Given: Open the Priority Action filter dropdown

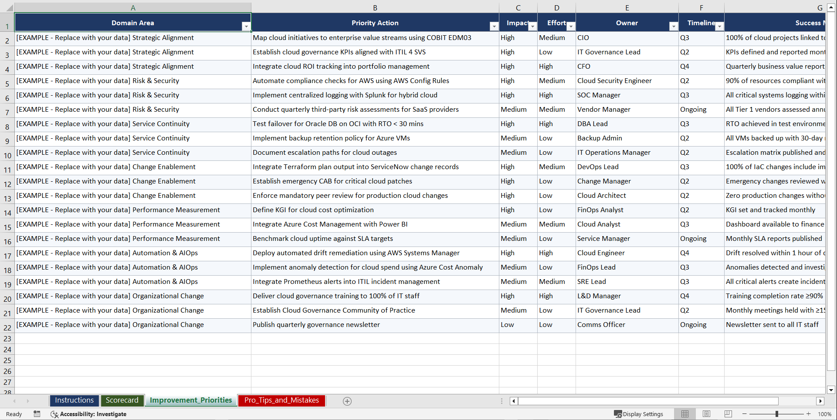Looking at the screenshot, I should [494, 27].
